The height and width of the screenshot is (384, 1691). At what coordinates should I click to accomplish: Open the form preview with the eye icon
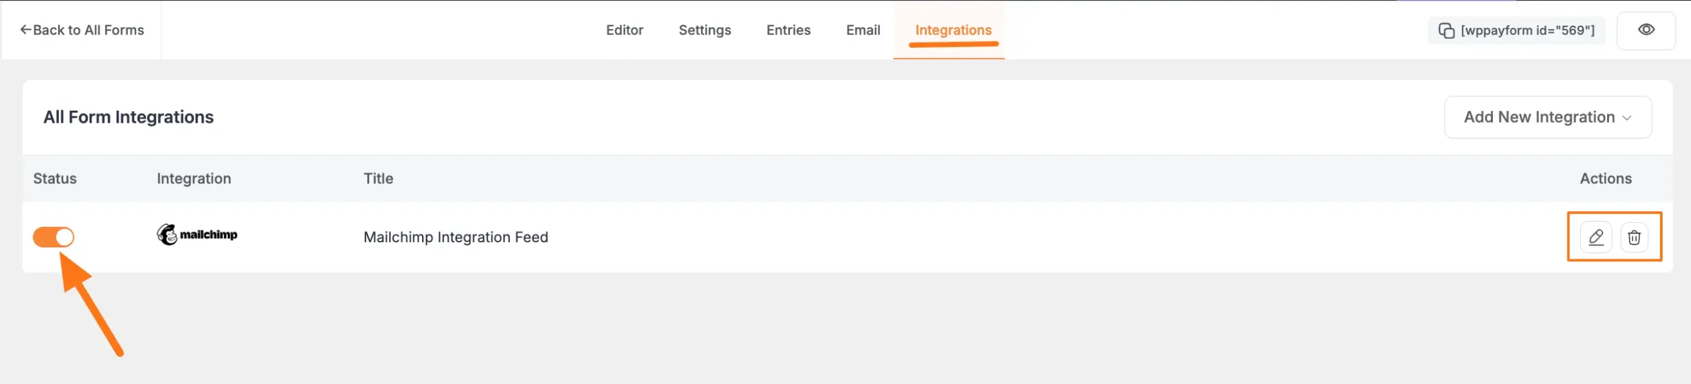point(1647,30)
